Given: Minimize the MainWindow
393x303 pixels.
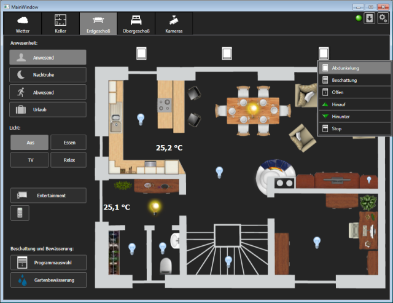Looking at the screenshot, I should [358, 7].
